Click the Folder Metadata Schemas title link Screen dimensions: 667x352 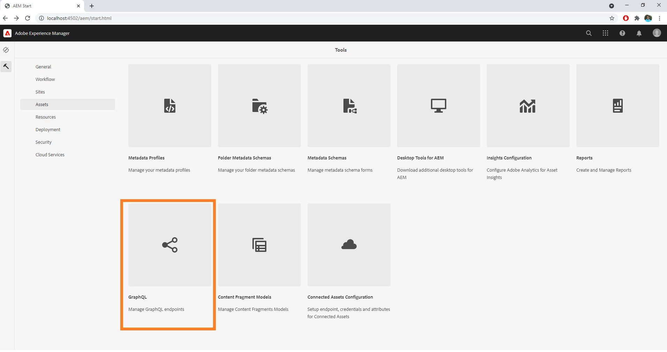tap(244, 158)
